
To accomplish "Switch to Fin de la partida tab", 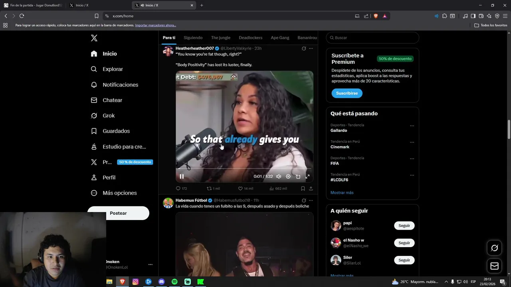I will 33,5.
